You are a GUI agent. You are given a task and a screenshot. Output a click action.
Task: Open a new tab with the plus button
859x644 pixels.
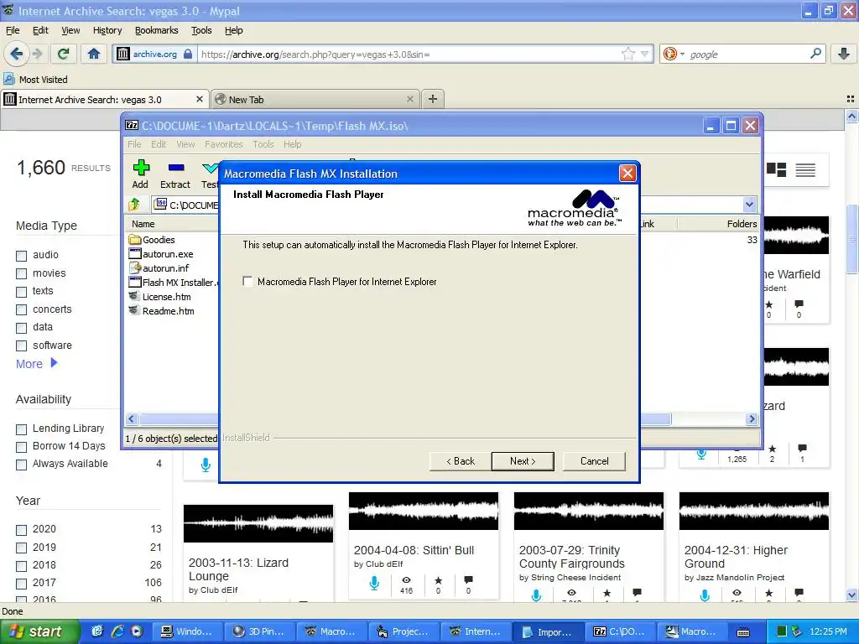(x=432, y=99)
